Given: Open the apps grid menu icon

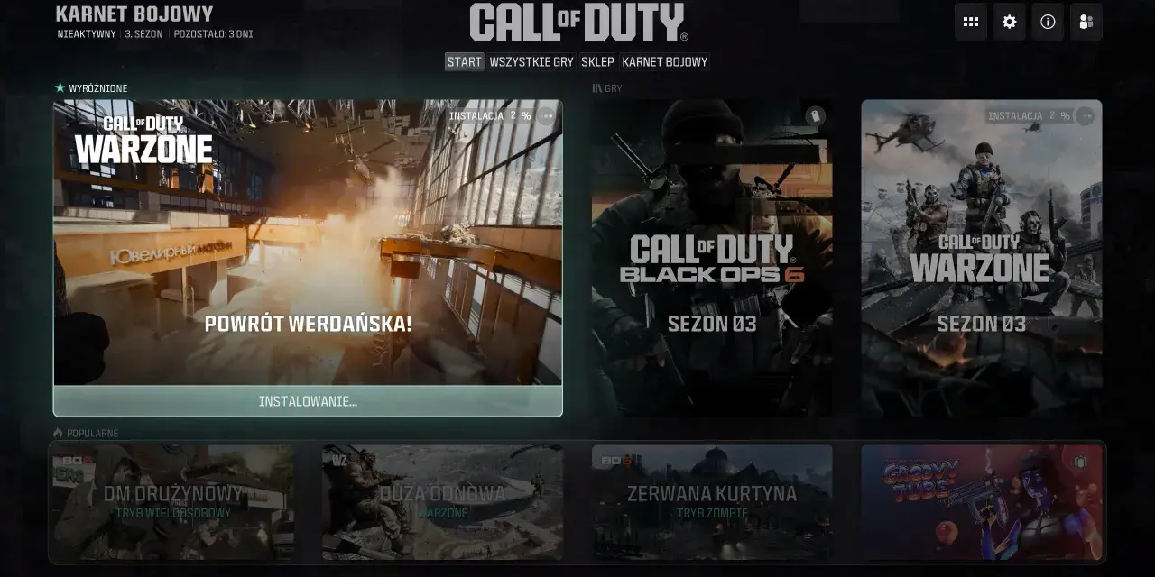Looking at the screenshot, I should pos(971,22).
